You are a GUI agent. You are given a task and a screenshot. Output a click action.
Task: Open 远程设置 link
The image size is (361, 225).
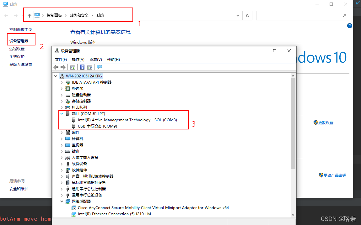(x=17, y=49)
